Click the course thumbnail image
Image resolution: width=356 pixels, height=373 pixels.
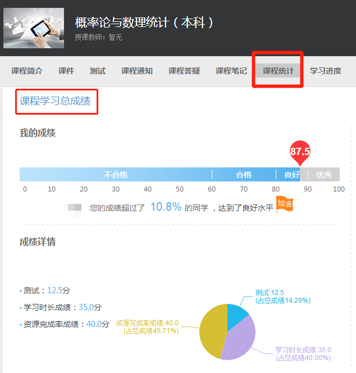tap(33, 28)
